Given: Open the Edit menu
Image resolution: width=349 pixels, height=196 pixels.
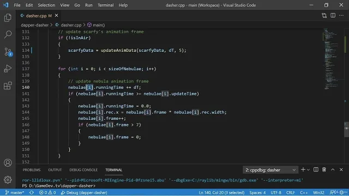Looking at the screenshot, I should tap(29, 5).
